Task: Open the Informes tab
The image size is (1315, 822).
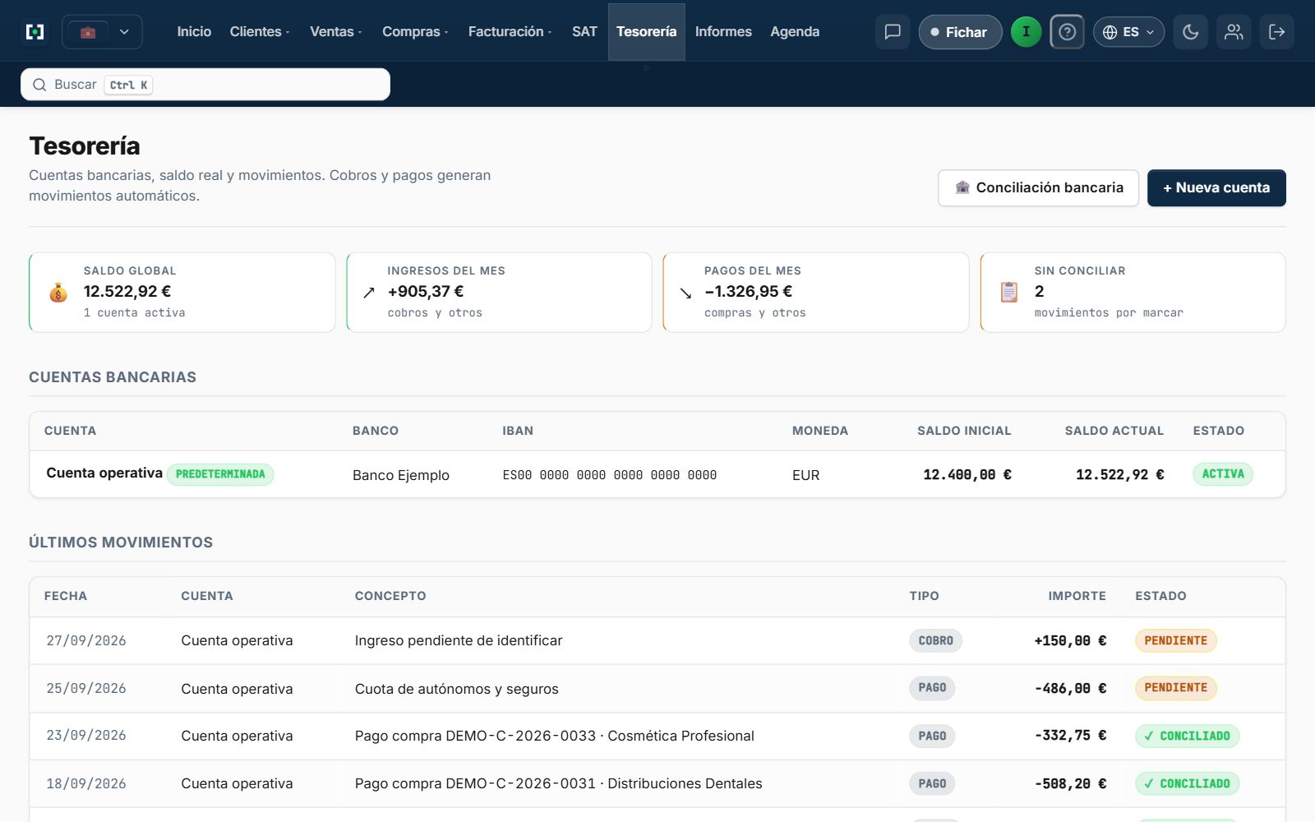Action: 723,32
